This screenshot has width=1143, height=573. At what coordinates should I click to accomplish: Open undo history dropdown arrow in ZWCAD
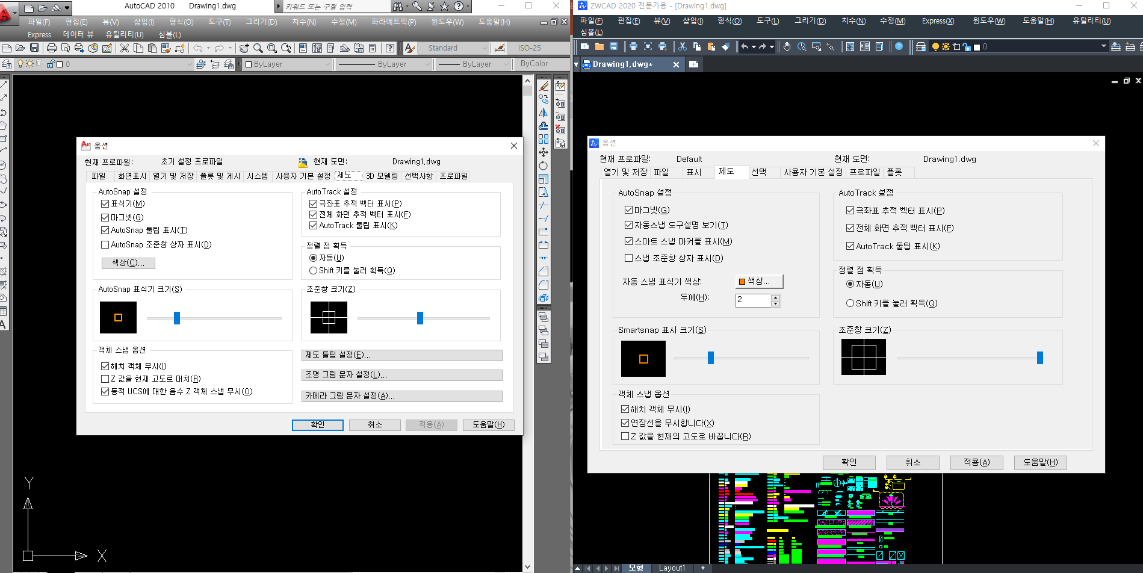point(753,46)
